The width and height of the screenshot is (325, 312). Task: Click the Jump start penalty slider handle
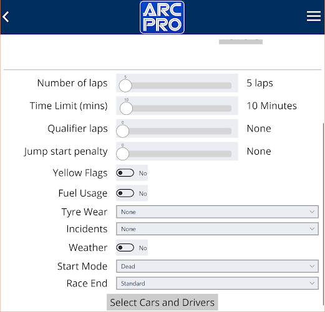pyautogui.click(x=123, y=154)
